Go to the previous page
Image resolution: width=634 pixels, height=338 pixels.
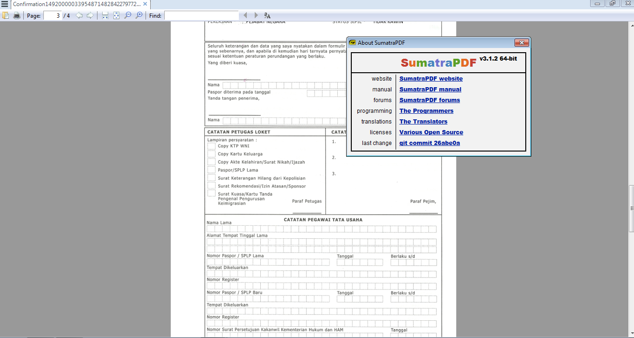pos(78,15)
